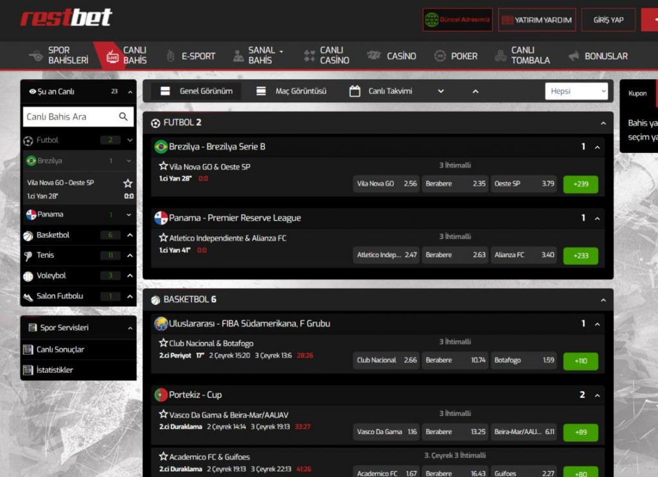The width and height of the screenshot is (658, 477).
Task: Favorite Atletico Independiente & Alianza FC star
Action: (x=163, y=237)
